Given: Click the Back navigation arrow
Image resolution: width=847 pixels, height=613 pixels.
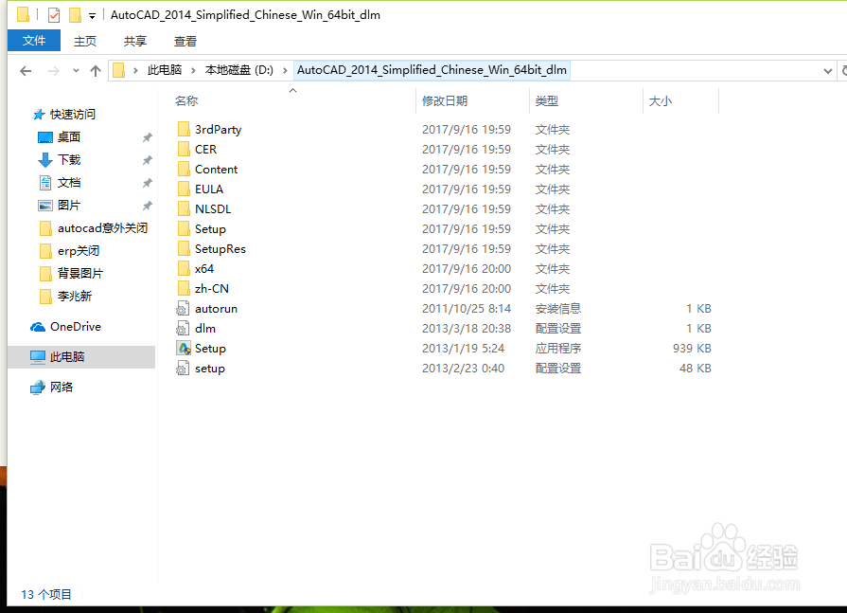Looking at the screenshot, I should click(26, 71).
